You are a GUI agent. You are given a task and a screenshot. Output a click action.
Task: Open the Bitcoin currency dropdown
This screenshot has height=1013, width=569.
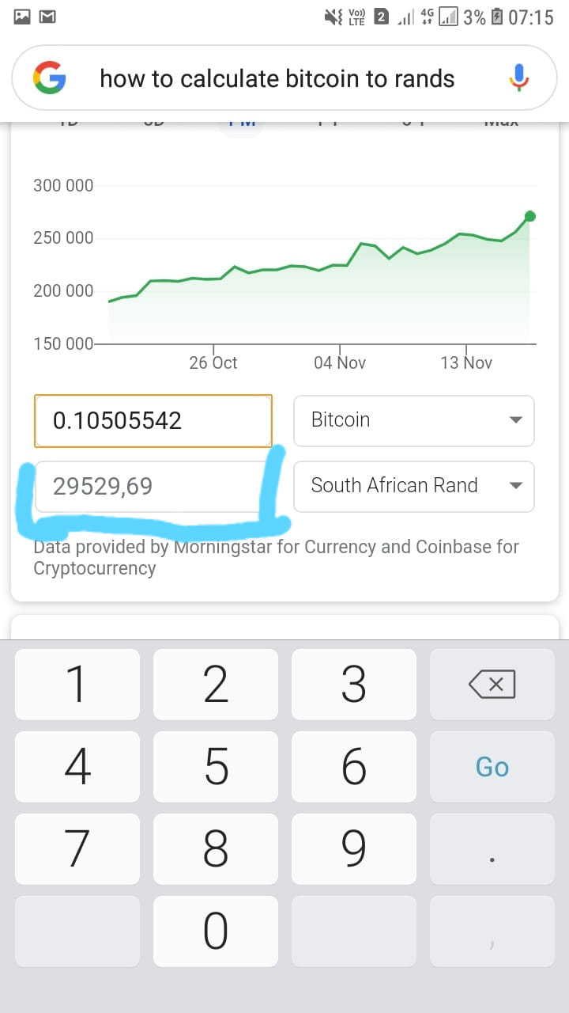[x=414, y=420]
